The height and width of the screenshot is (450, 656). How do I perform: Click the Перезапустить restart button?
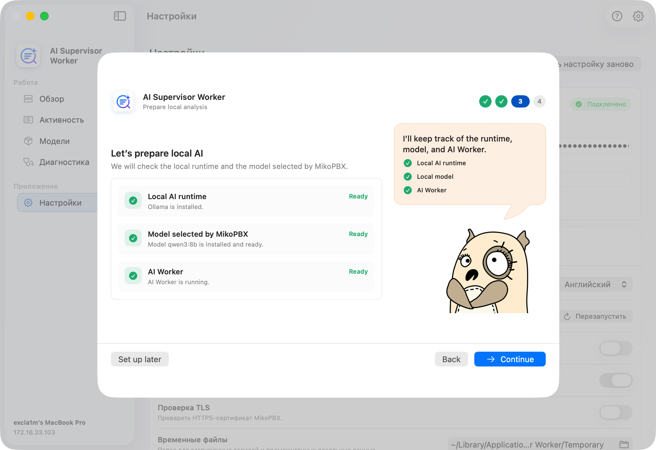[x=596, y=317]
